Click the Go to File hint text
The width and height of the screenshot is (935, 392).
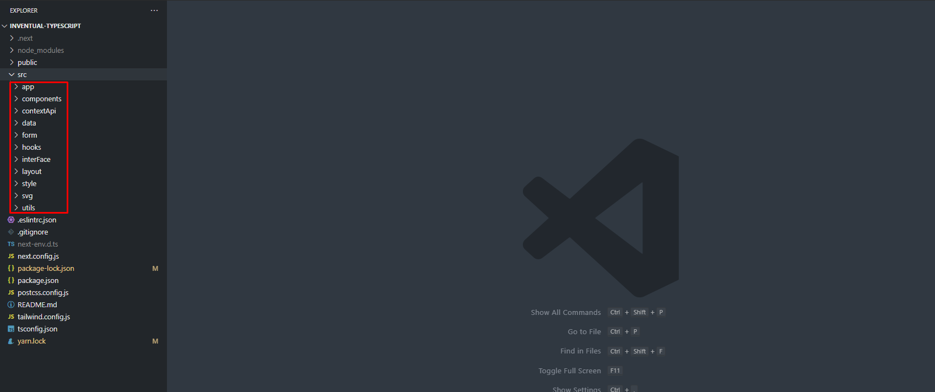coord(585,331)
